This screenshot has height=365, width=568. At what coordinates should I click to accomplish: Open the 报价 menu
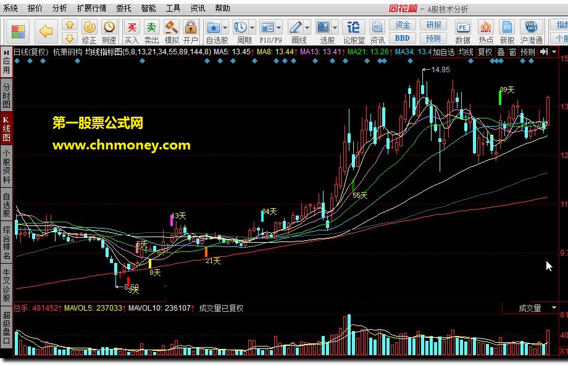[35, 8]
